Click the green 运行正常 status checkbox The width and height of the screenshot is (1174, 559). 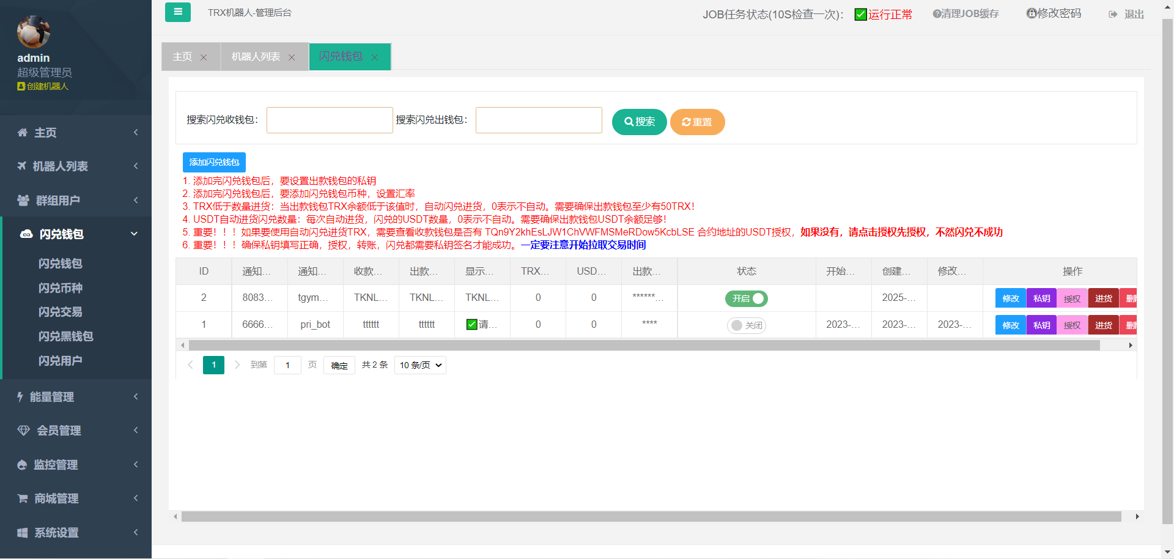[x=860, y=15]
